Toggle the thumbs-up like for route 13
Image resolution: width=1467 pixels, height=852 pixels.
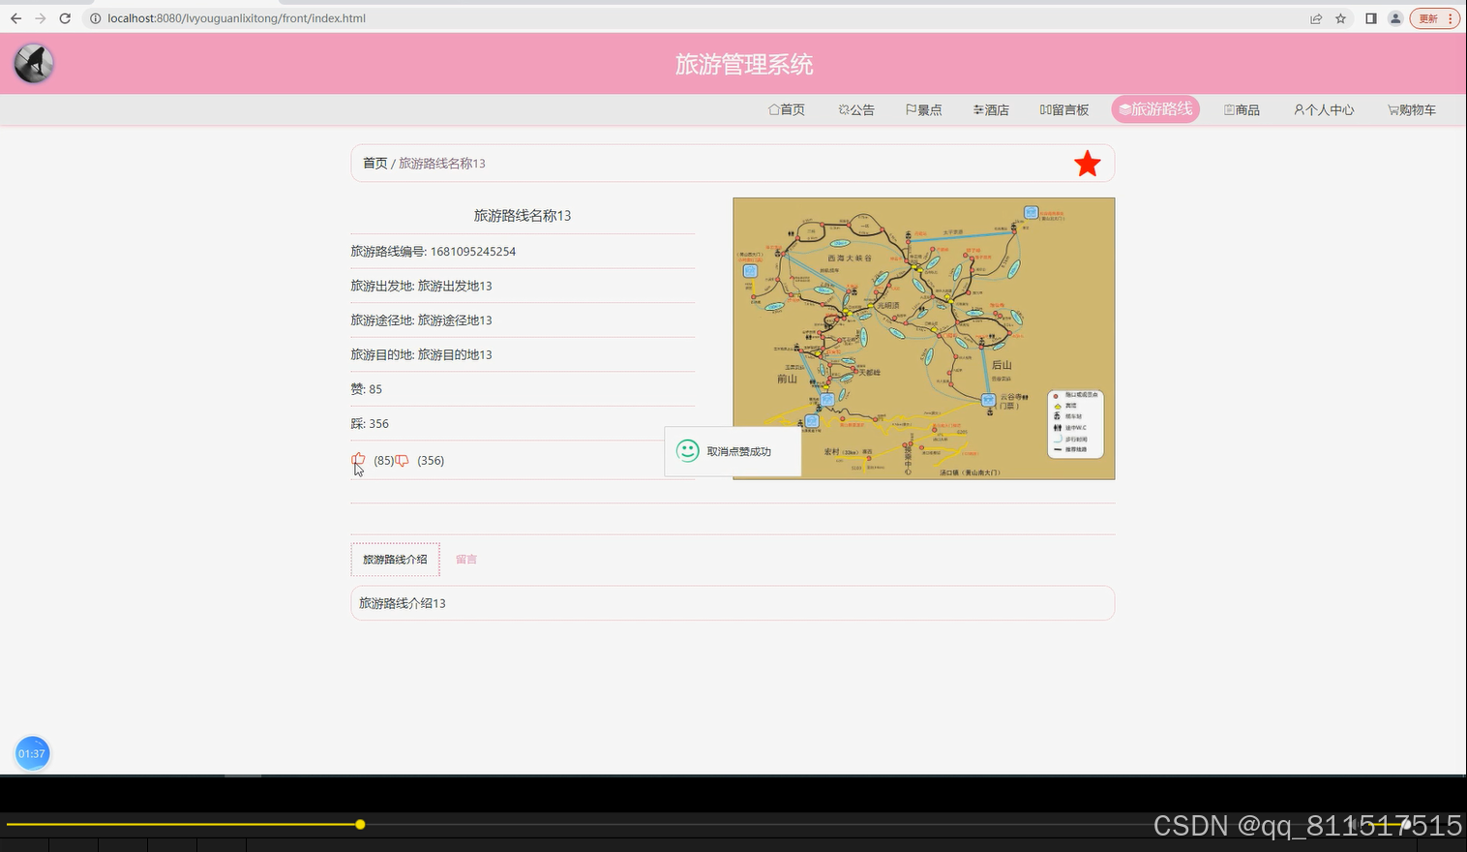click(359, 460)
